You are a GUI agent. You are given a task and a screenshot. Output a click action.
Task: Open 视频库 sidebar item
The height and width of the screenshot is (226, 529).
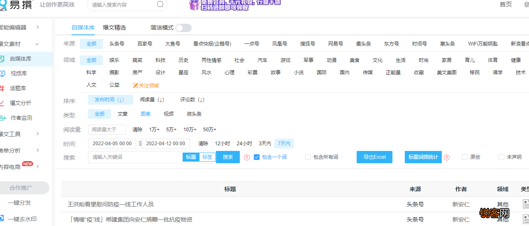pos(19,73)
